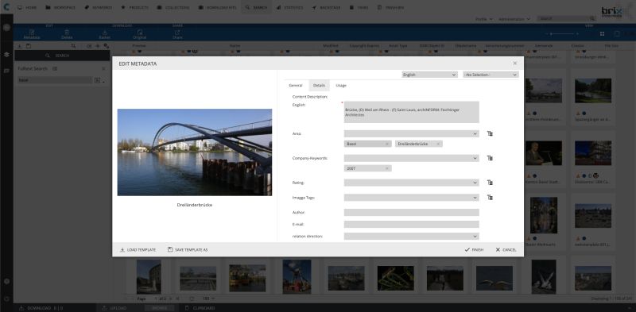Viewport: 636px width, 312px height.
Task: Open the tree picker icon beside Area
Action: pos(490,133)
